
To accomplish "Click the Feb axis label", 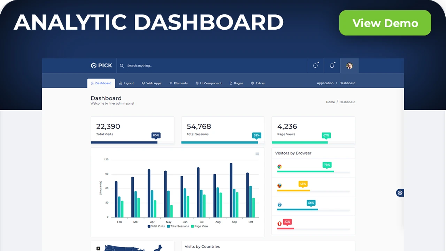I will [120, 222].
